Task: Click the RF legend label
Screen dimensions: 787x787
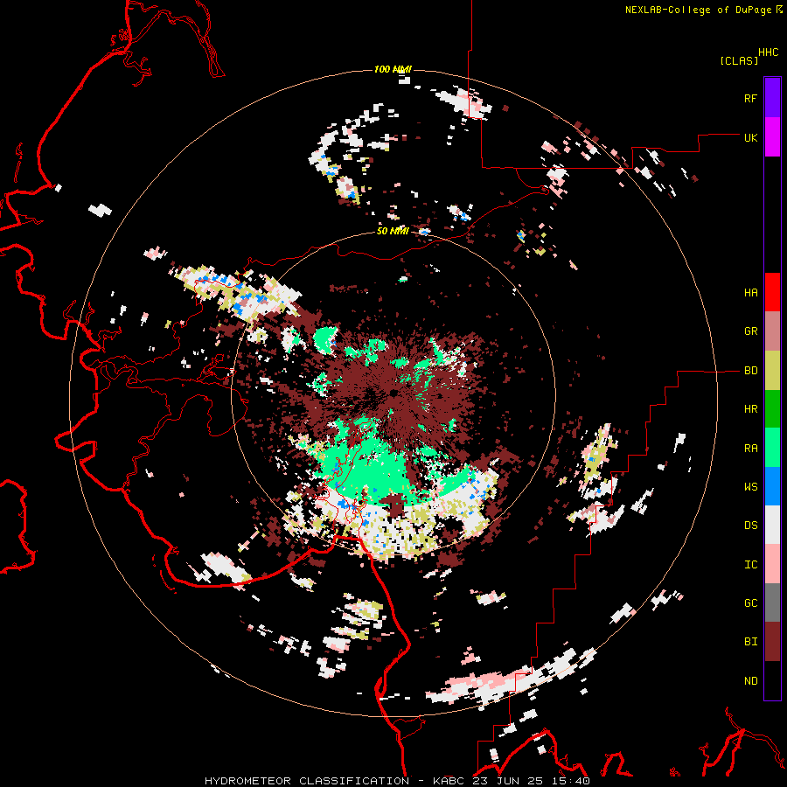Action: tap(750, 98)
